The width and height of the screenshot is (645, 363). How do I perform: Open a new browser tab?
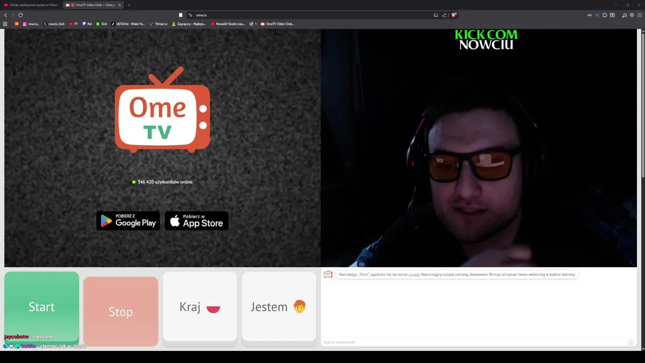click(128, 5)
